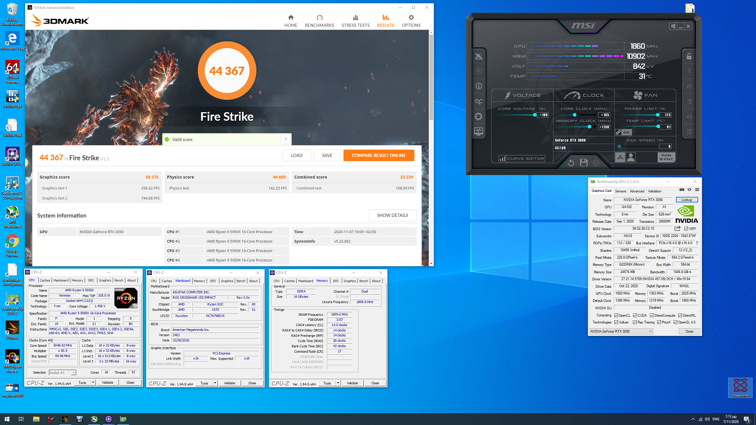This screenshot has height=425, width=756.
Task: Click the valid score help question mark
Action: pos(285,140)
